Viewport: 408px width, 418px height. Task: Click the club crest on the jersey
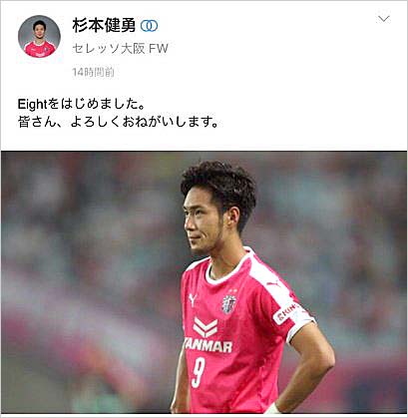(x=229, y=303)
